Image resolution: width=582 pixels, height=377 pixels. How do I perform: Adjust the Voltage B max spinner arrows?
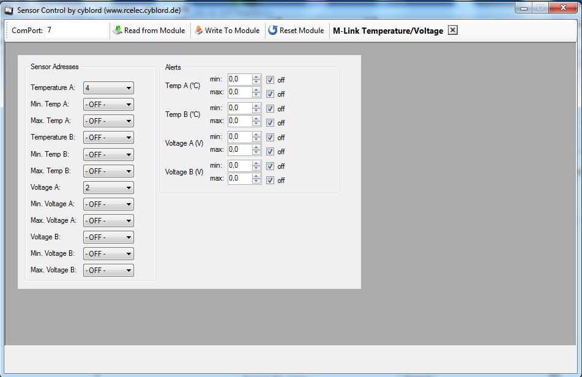tap(256, 179)
